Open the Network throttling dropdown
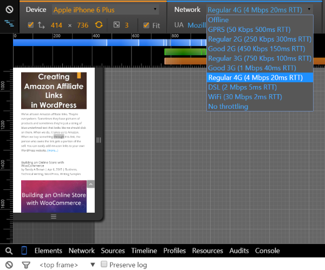 (x=259, y=10)
